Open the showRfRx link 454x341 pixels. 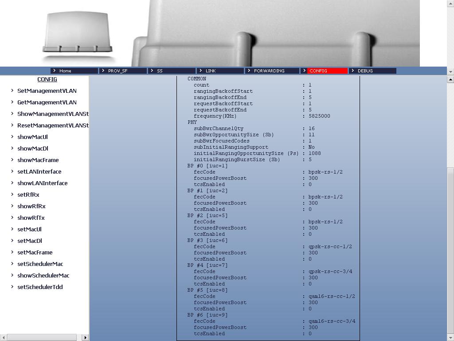pos(31,206)
